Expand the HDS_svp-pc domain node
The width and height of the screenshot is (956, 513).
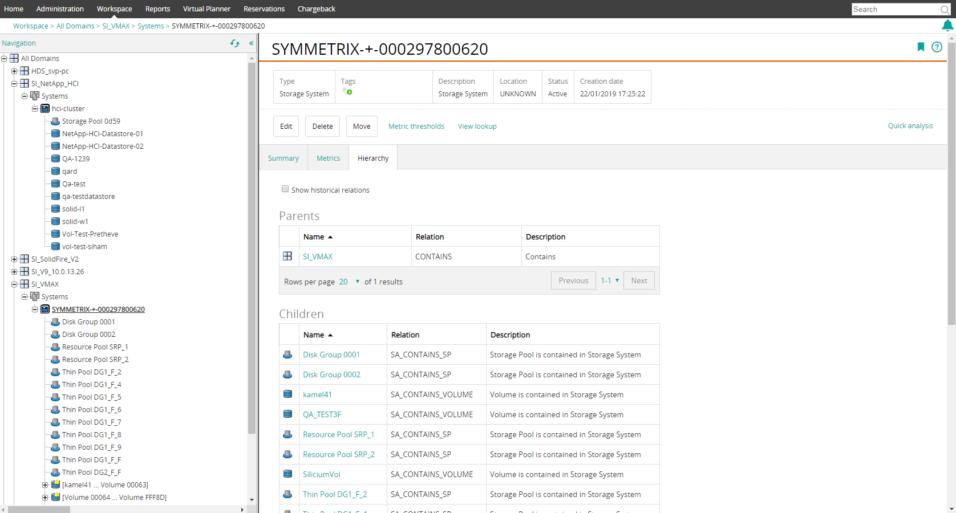(x=14, y=71)
